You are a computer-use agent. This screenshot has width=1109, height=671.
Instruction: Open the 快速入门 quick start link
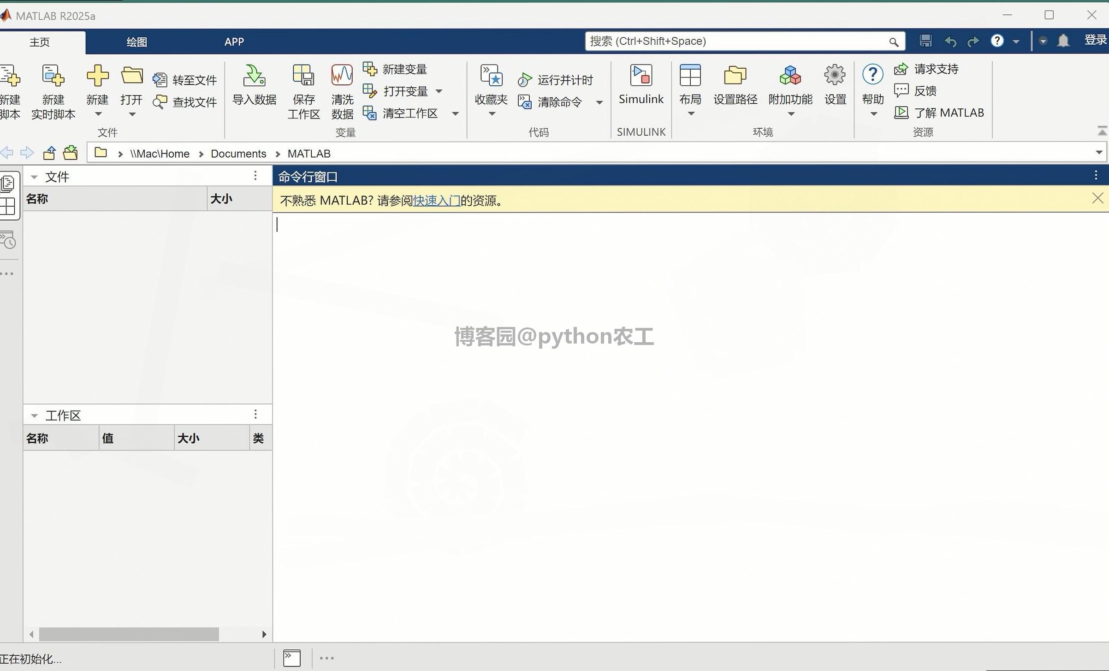pos(435,200)
